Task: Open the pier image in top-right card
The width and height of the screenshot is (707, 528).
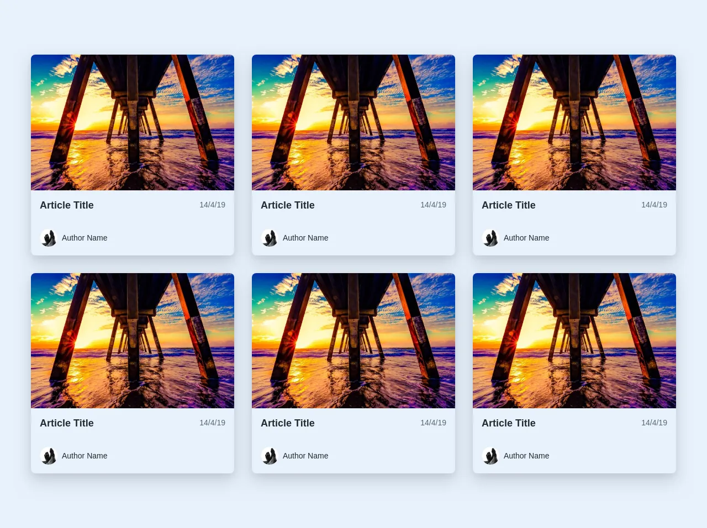Action: coord(574,122)
